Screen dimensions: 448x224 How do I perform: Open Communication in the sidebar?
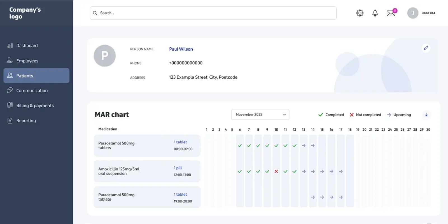click(x=32, y=91)
